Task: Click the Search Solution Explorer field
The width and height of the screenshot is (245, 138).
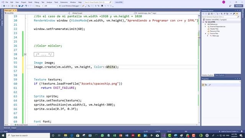Action: [221, 17]
